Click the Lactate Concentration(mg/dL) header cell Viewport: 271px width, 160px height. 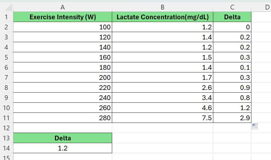tap(162, 17)
